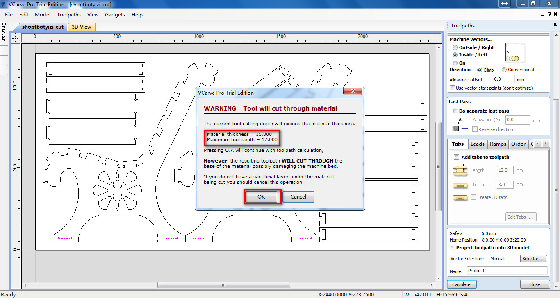Click the last pass Allowance (A) field
The image size is (560, 298).
517,120
